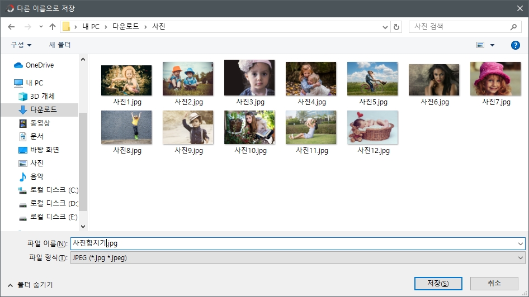This screenshot has width=529, height=297.
Task: Click sidebar scrollbar up arrow
Action: (83, 60)
